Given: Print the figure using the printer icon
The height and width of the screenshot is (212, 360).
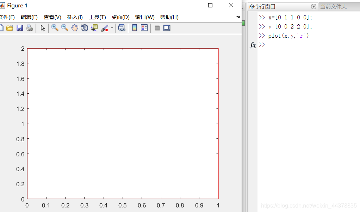Looking at the screenshot, I should coord(30,28).
